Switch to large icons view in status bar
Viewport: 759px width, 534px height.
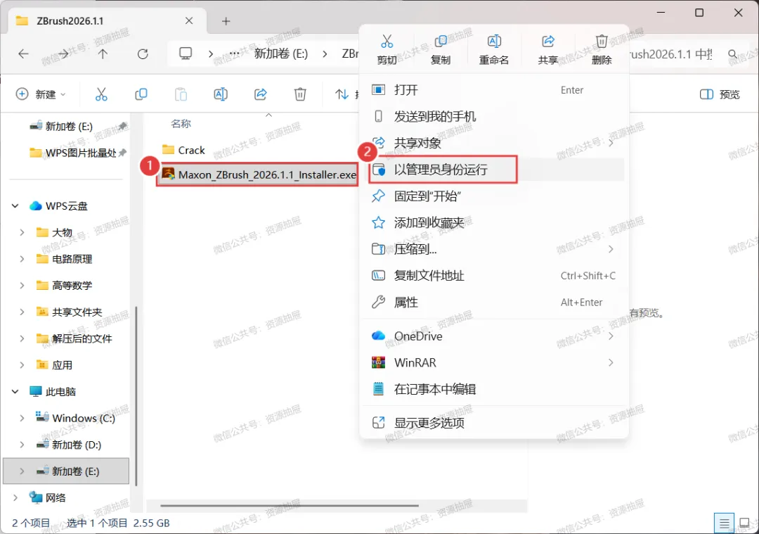pyautogui.click(x=744, y=523)
